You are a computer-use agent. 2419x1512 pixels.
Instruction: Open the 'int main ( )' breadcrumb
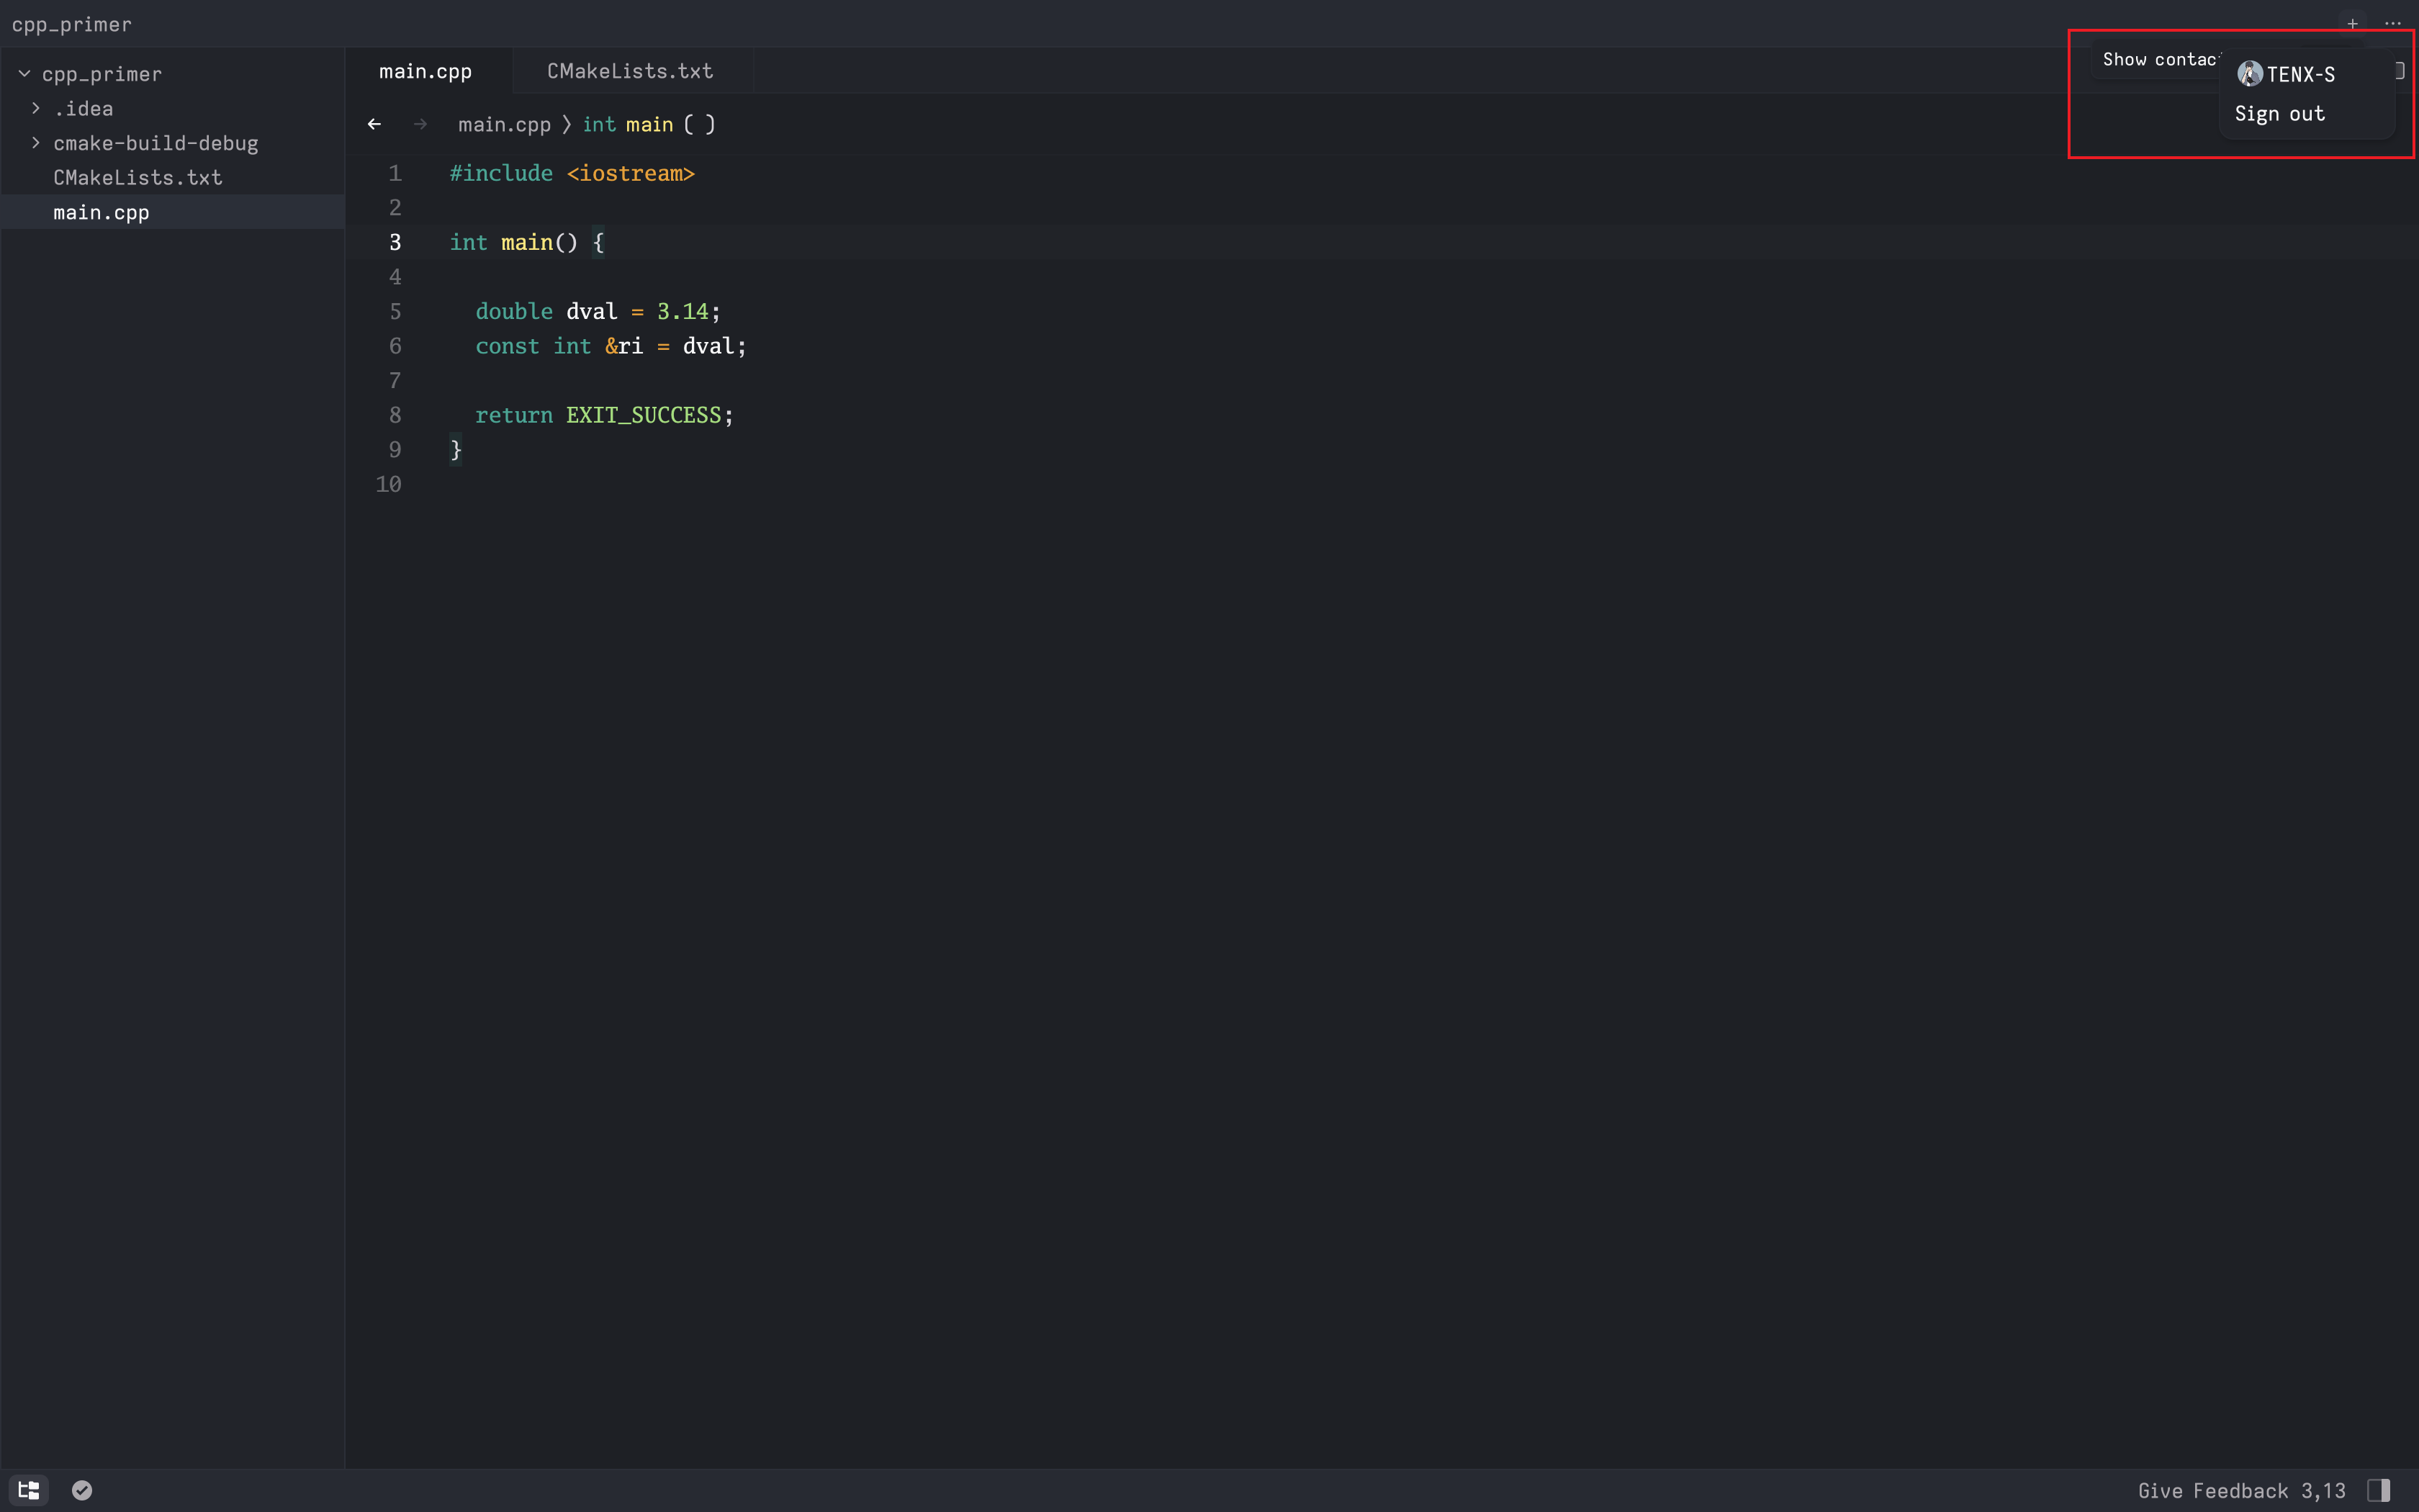click(x=648, y=124)
